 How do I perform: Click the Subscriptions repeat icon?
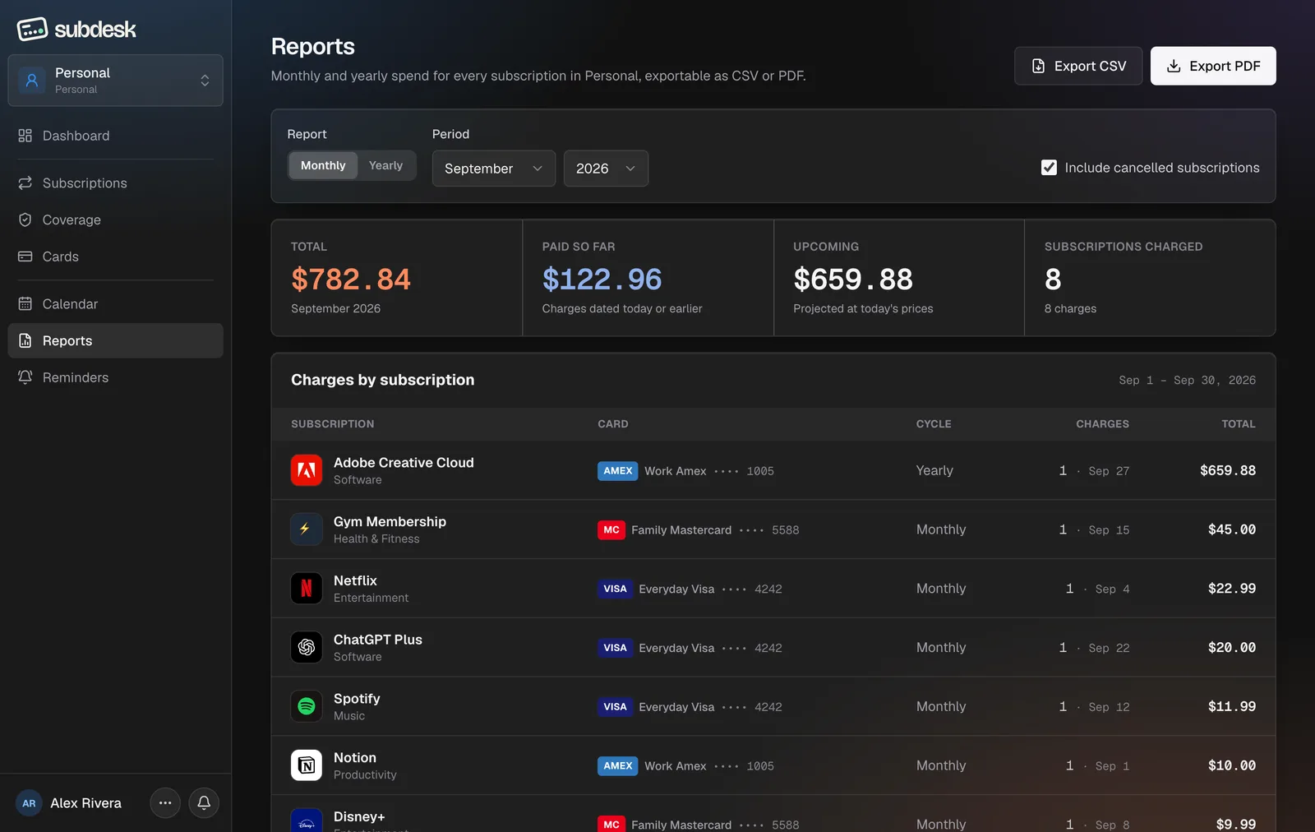25,183
